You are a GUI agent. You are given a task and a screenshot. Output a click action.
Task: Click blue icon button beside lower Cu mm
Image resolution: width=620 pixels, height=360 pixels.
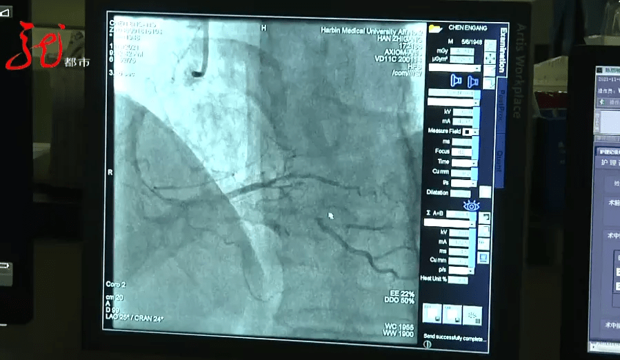[483, 257]
